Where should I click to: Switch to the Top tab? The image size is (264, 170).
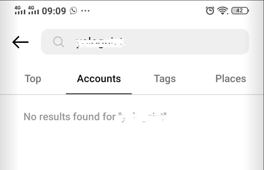pyautogui.click(x=33, y=78)
